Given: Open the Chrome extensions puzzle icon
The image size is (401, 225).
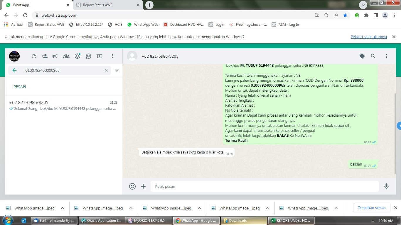Looking at the screenshot, I should tap(366, 15).
